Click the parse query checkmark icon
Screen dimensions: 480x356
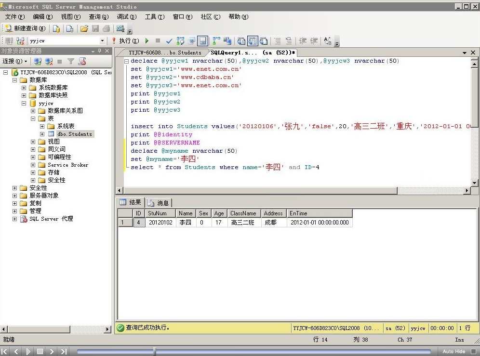(169, 40)
